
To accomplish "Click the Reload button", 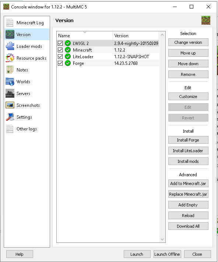I will (x=188, y=215).
